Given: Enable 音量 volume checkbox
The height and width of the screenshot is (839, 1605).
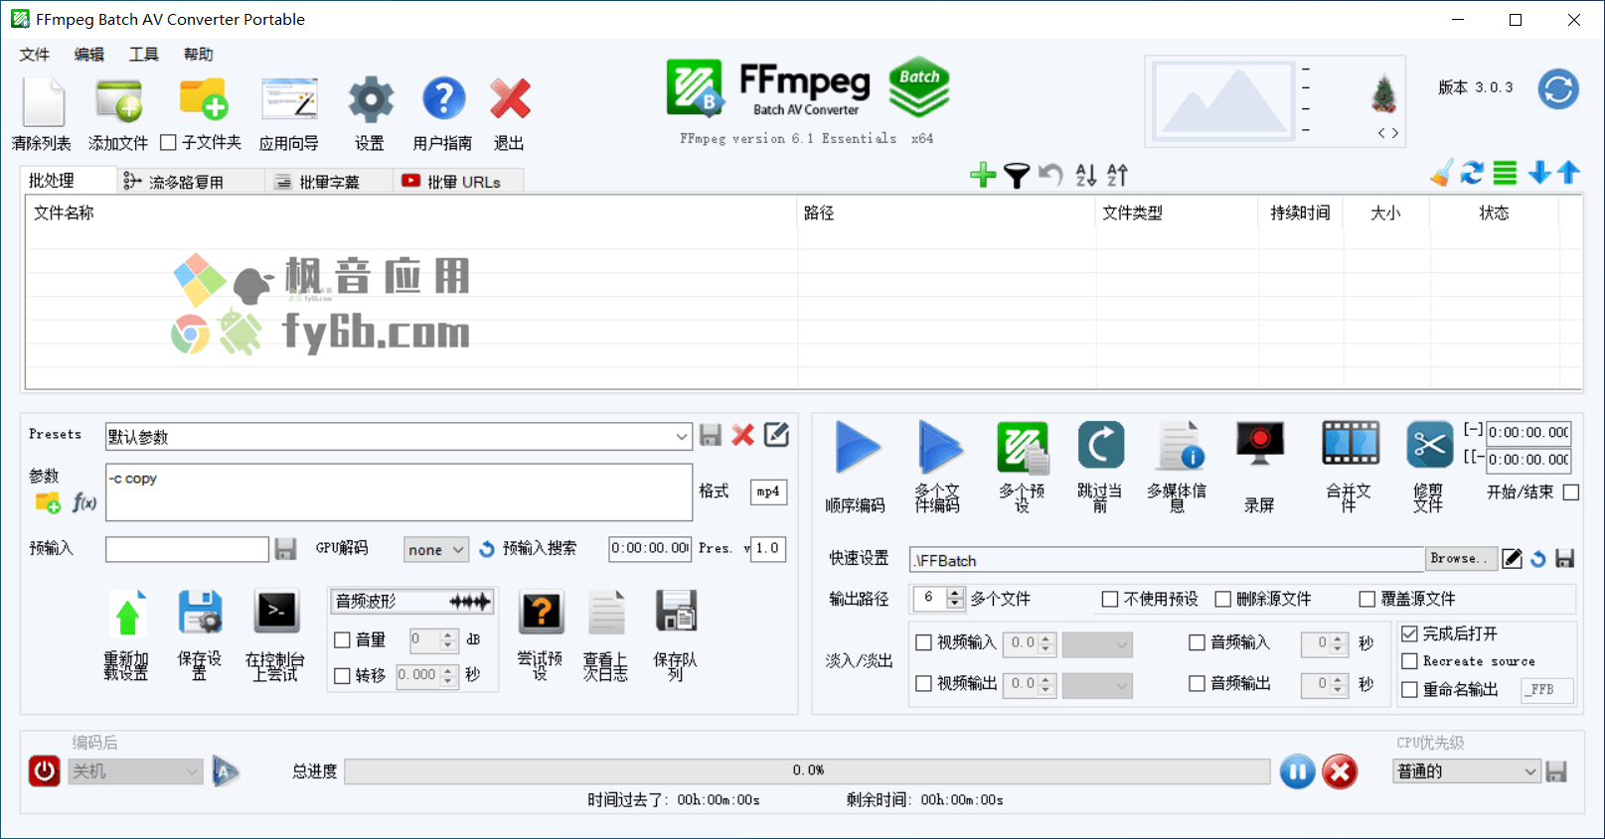Looking at the screenshot, I should (342, 640).
